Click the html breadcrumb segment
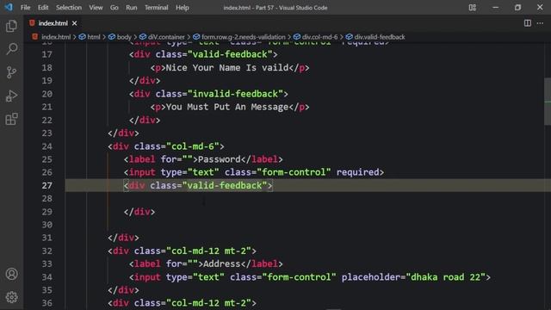The width and height of the screenshot is (551, 310). [x=94, y=37]
